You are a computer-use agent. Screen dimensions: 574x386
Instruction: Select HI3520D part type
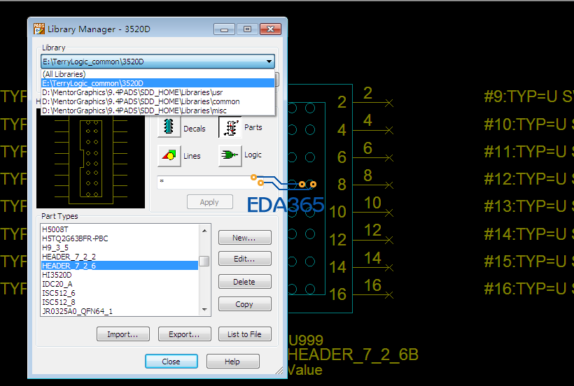pos(120,275)
